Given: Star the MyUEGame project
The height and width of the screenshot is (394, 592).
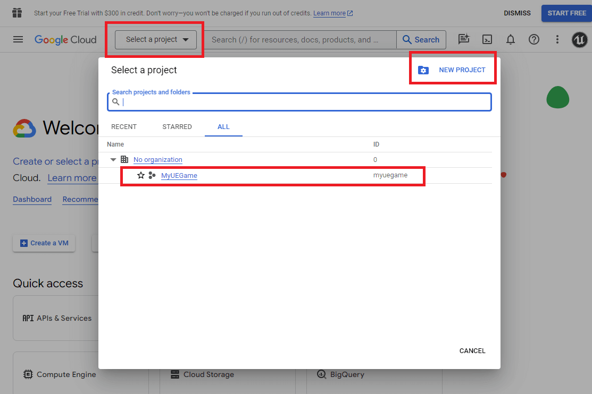Looking at the screenshot, I should 141,175.
